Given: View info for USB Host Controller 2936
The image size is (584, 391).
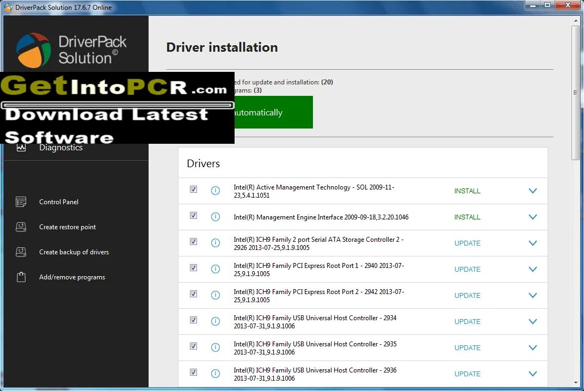Looking at the screenshot, I should tap(216, 373).
